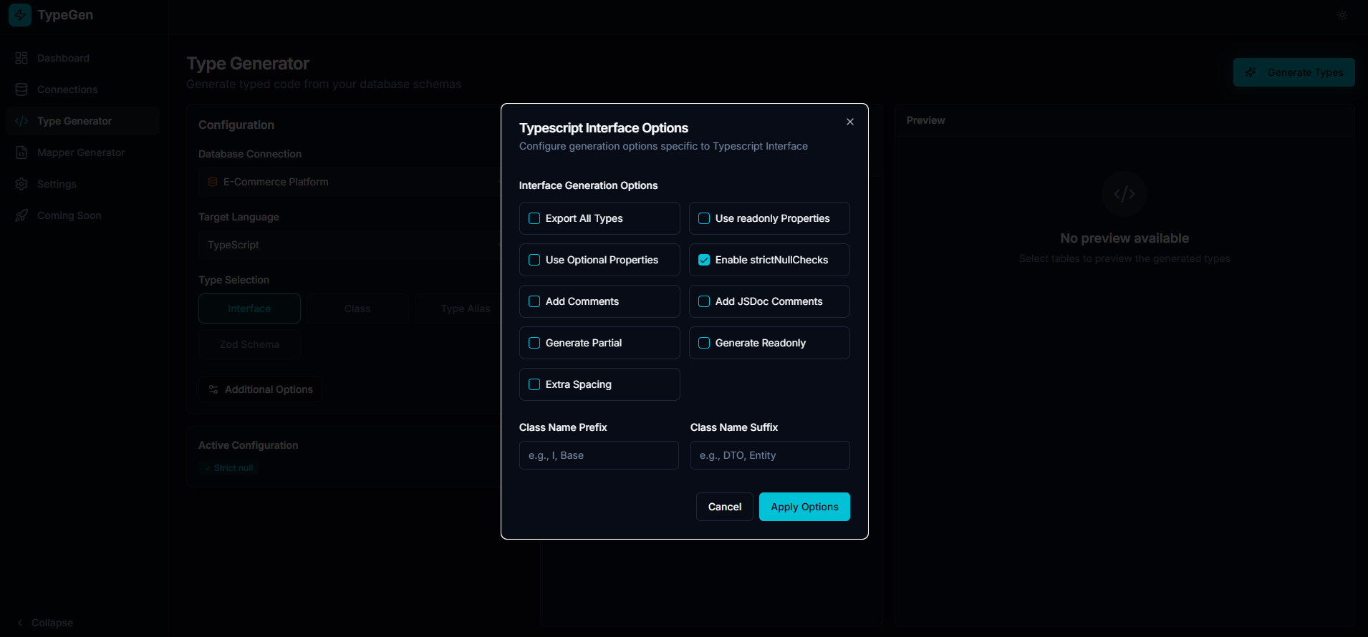This screenshot has width=1368, height=637.
Task: Click the No preview available text
Action: [x=1124, y=238]
